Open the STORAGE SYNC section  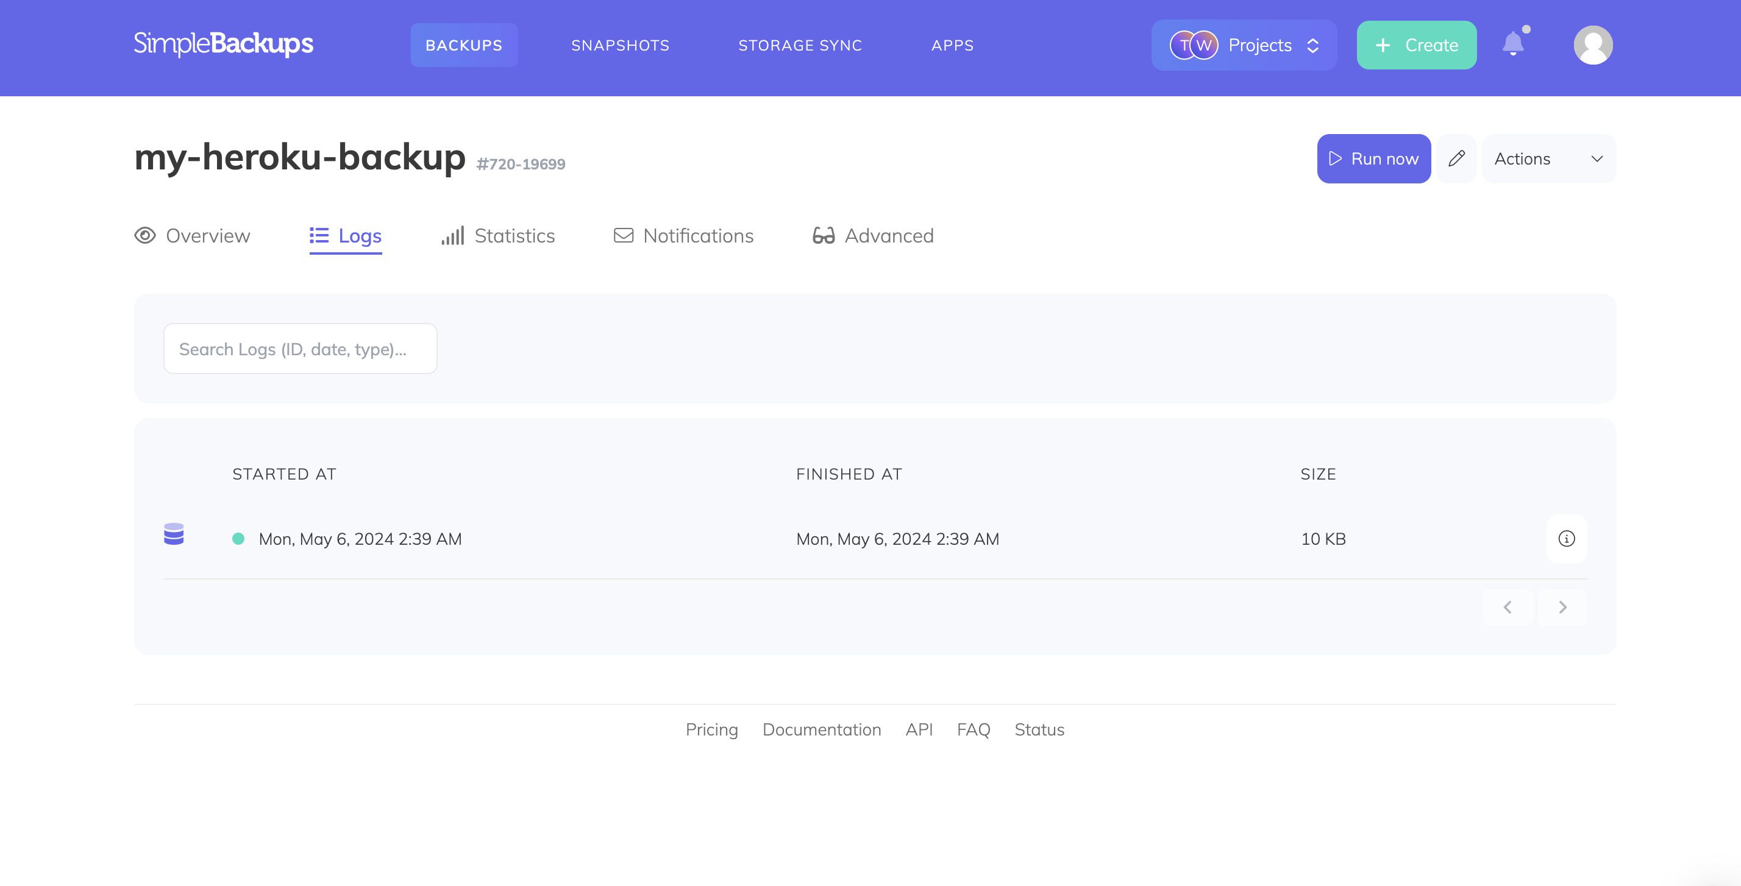click(800, 44)
